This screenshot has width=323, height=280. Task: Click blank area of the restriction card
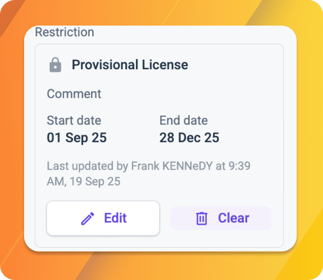tap(247, 93)
